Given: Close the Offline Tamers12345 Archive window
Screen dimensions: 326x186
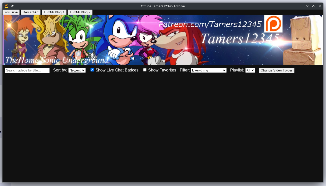Looking at the screenshot, I should 320,6.
